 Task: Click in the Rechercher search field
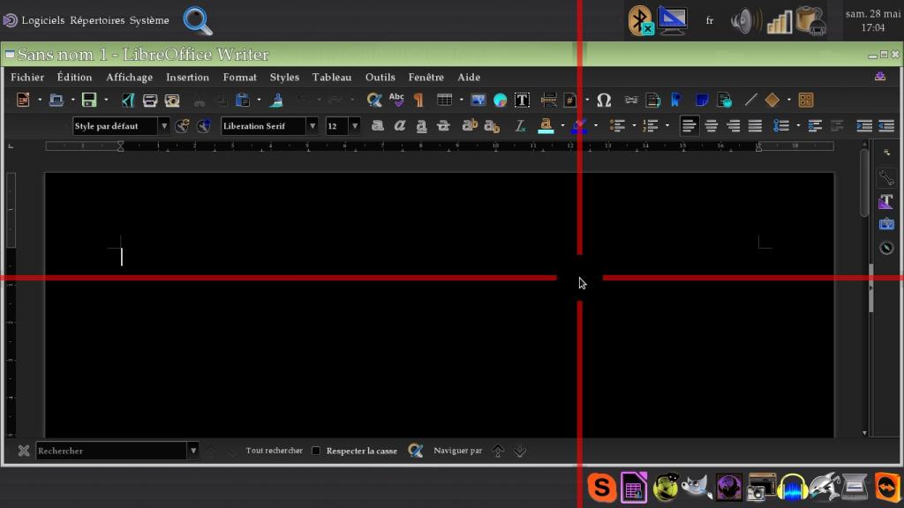click(111, 451)
